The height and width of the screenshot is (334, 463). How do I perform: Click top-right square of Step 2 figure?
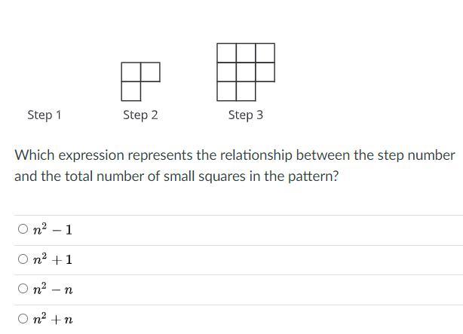coord(150,72)
